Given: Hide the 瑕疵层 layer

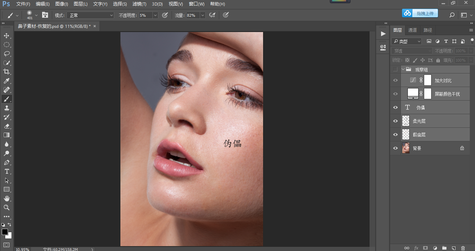Looking at the screenshot, I should click(395, 135).
